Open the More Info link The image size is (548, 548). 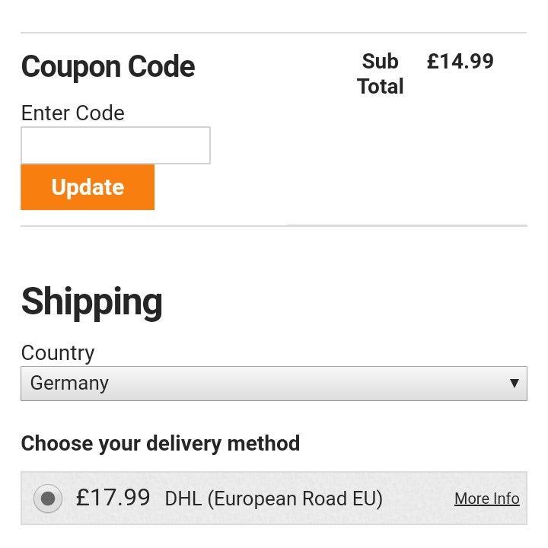[x=486, y=499]
